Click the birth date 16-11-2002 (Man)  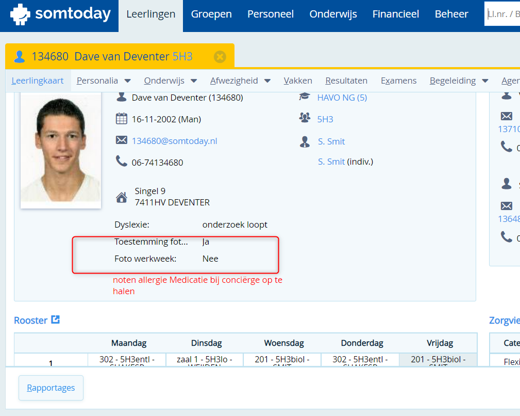pyautogui.click(x=166, y=119)
